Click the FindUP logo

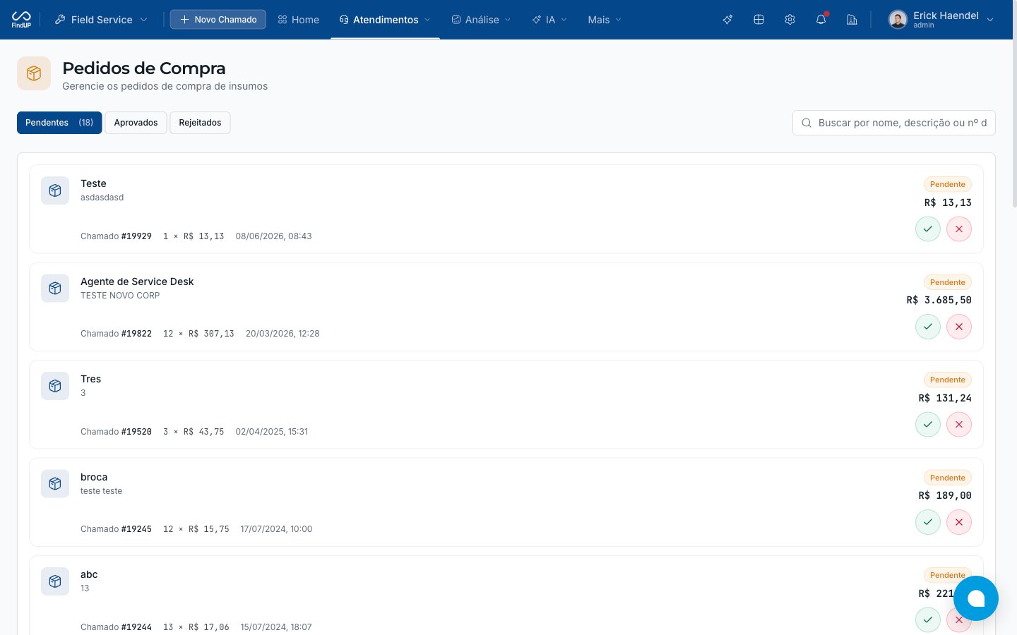click(21, 19)
